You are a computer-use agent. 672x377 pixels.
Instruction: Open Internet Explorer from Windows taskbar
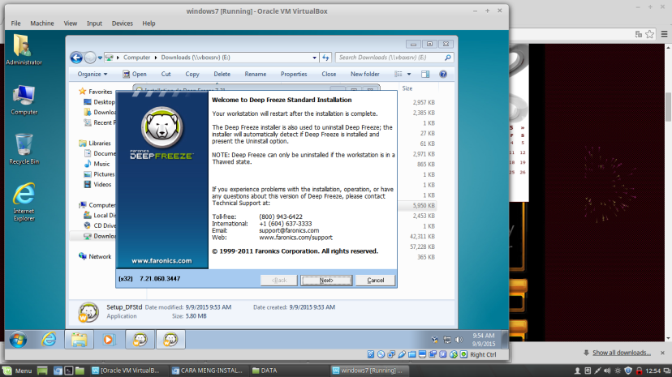click(x=49, y=340)
